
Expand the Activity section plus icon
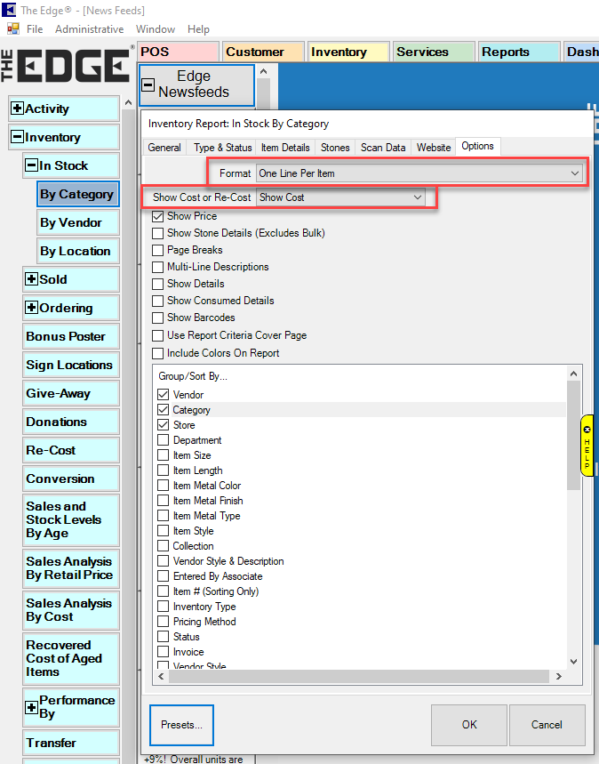pyautogui.click(x=17, y=109)
